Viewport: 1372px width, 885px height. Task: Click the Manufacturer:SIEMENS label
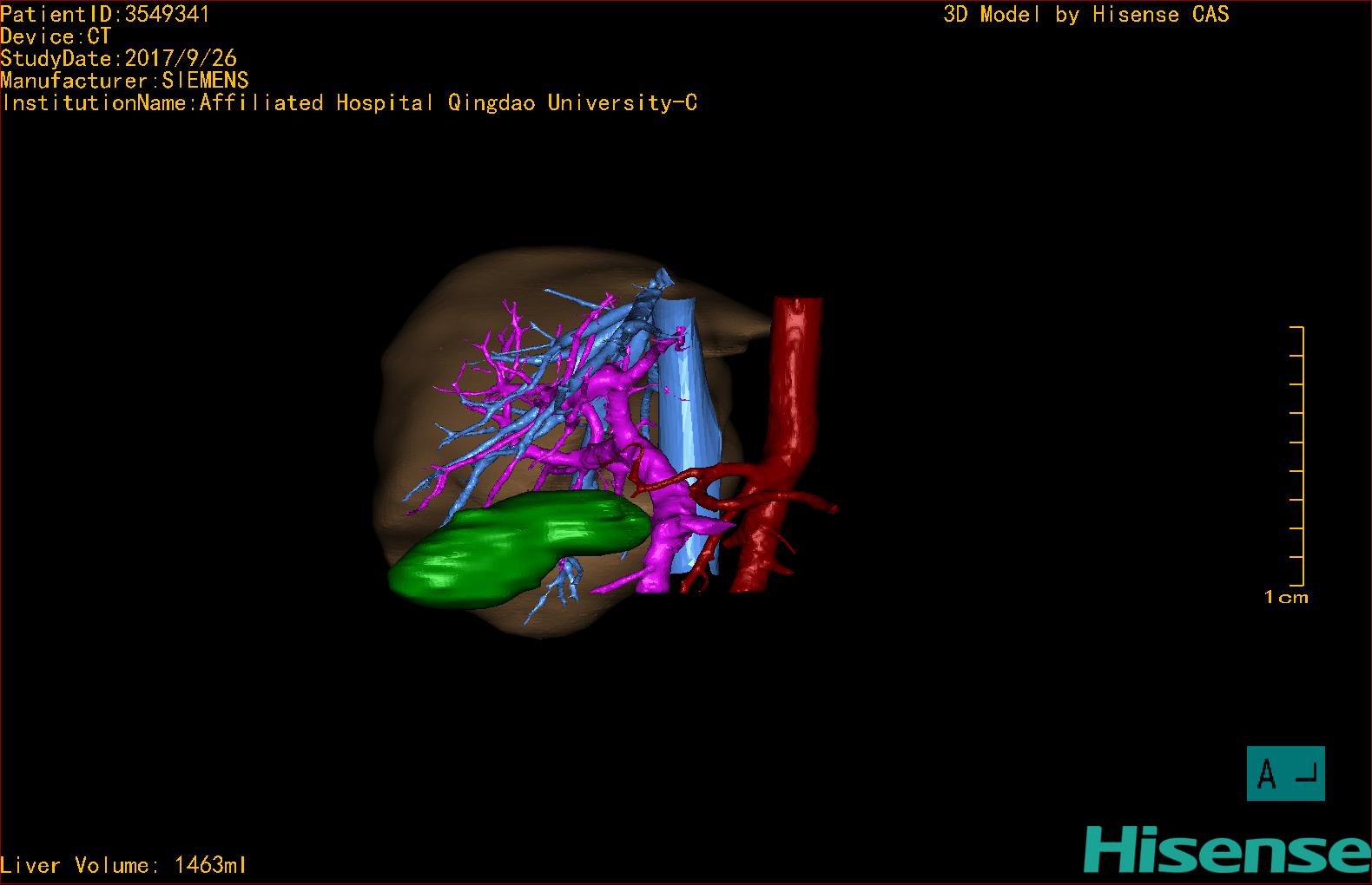(124, 81)
